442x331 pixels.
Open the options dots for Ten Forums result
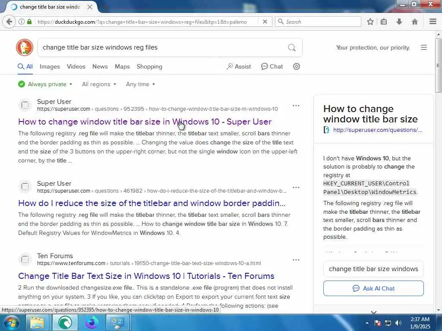click(296, 260)
